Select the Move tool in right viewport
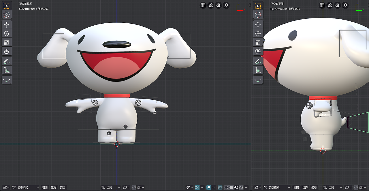The height and width of the screenshot is (191, 369). point(258,24)
